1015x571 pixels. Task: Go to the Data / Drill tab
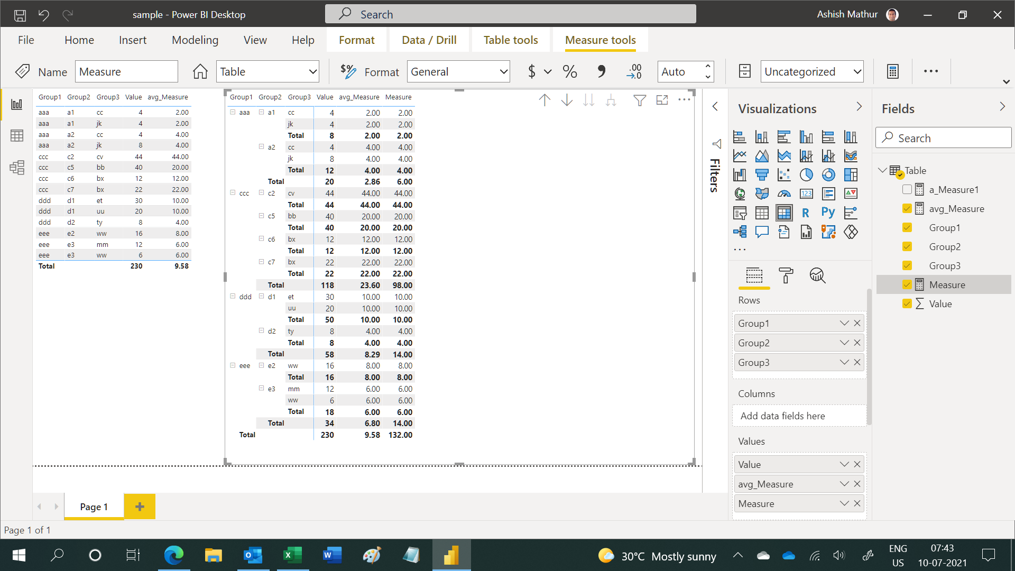tap(429, 40)
